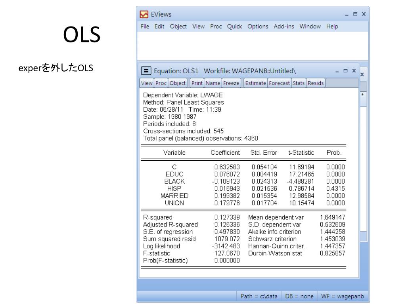Click the DB = none status bar entry
This screenshot has width=406, height=304.
[299, 296]
